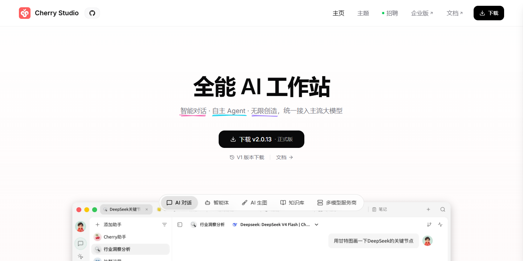This screenshot has height=261, width=523.
Task: Click the sparkle cursor icon in the preview sidebar
Action: pyautogui.click(x=81, y=256)
